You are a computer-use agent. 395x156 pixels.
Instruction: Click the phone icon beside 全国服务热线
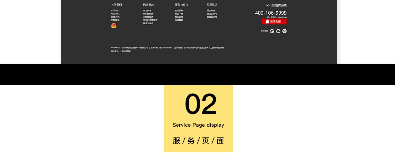pyautogui.click(x=268, y=5)
